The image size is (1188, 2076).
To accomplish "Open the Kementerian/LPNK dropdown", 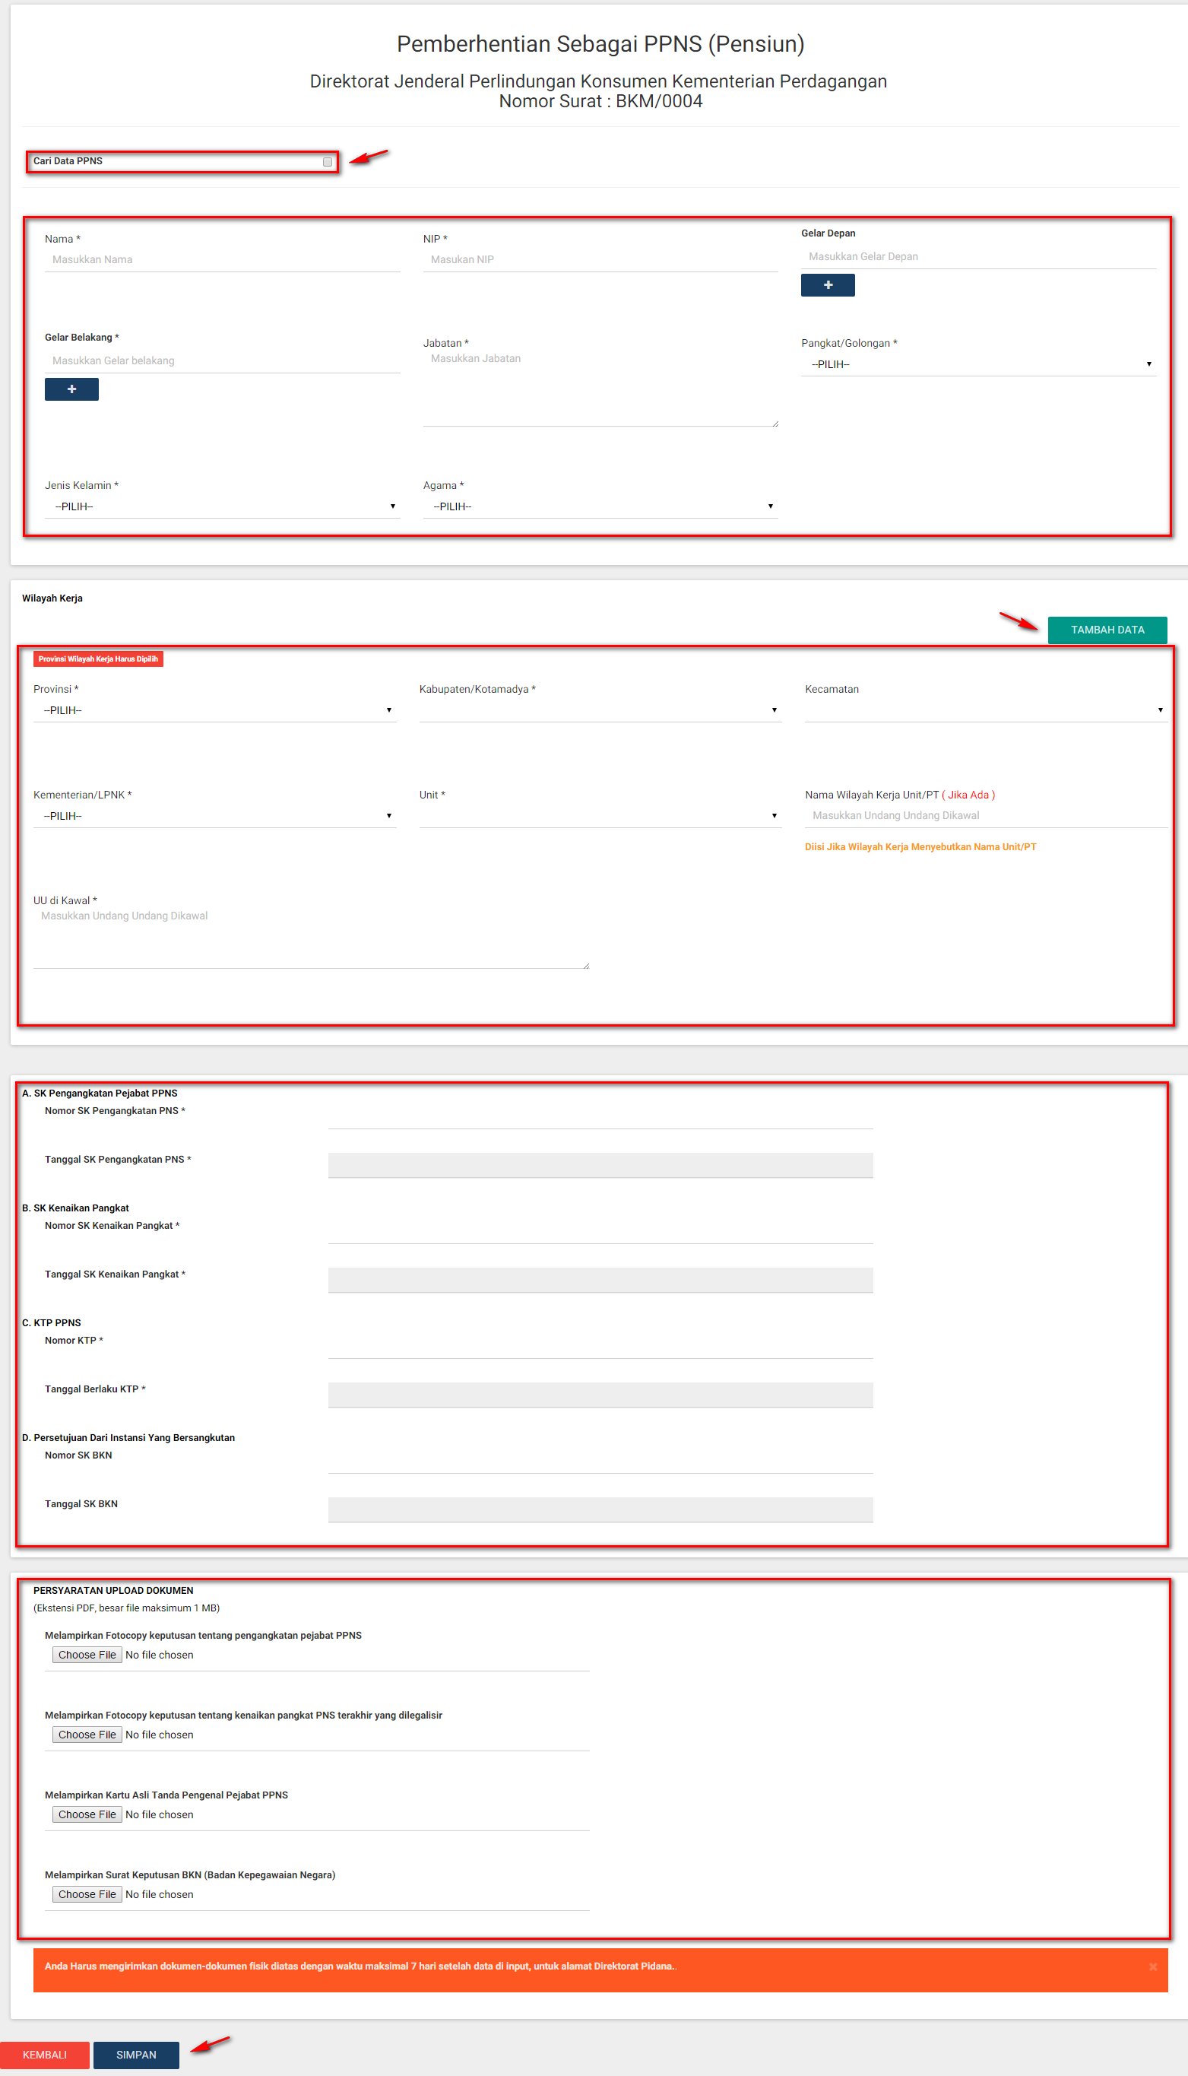I will 214,815.
